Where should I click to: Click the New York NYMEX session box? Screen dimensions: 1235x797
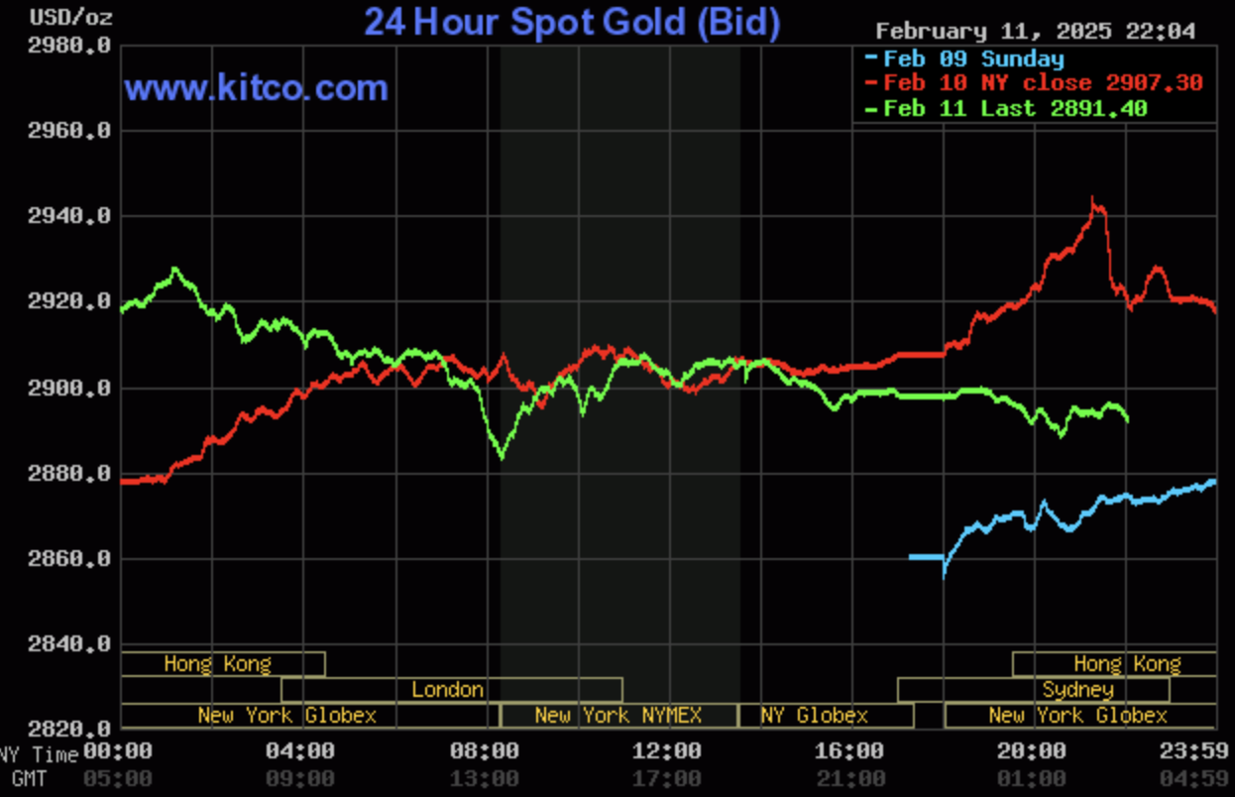click(618, 715)
